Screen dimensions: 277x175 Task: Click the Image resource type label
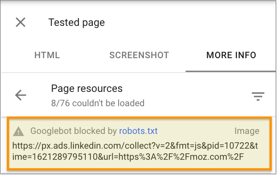(x=247, y=131)
